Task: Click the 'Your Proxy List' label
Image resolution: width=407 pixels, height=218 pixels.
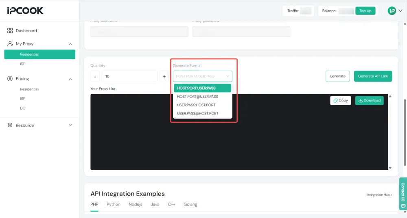Action: tap(103, 88)
